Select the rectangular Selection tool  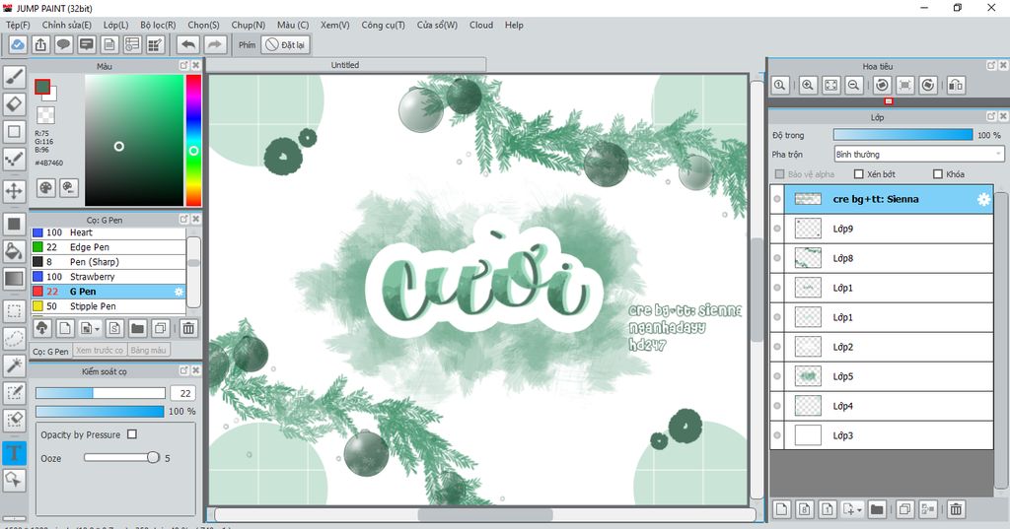point(14,311)
